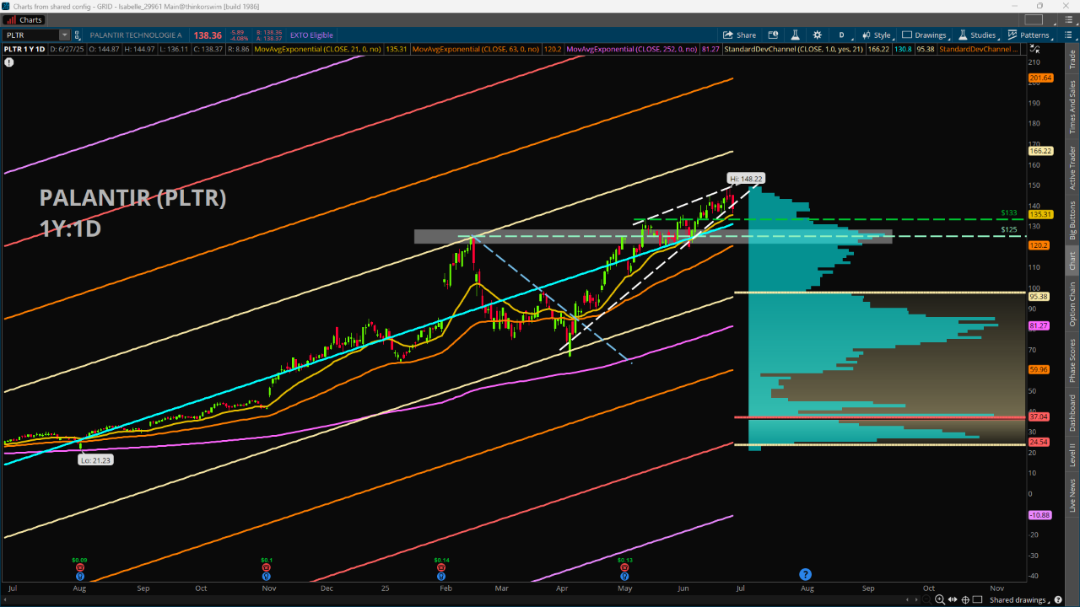Click the beaker quick-study icon beside Share
Viewport: 1080px width, 607px height.
click(x=795, y=35)
